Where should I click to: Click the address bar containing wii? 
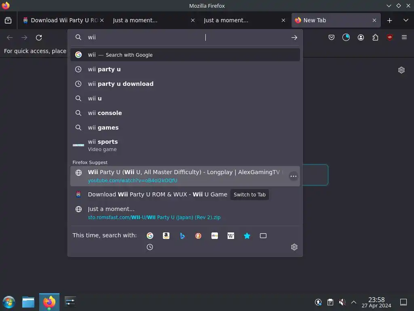click(185, 38)
